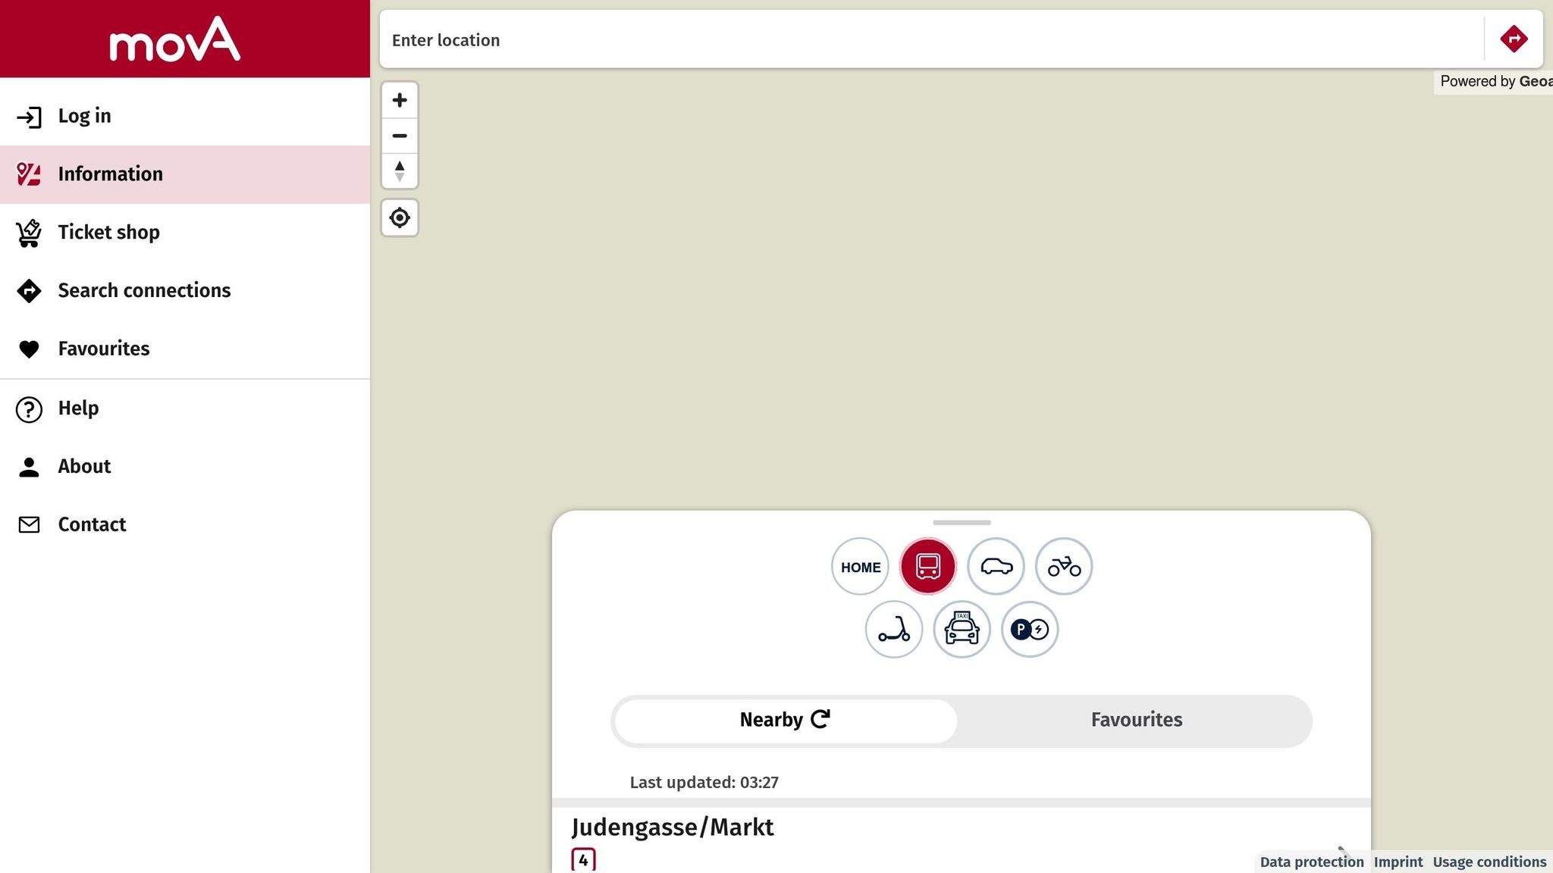The image size is (1553, 873).
Task: Click the red route directions icon
Action: click(x=1514, y=39)
